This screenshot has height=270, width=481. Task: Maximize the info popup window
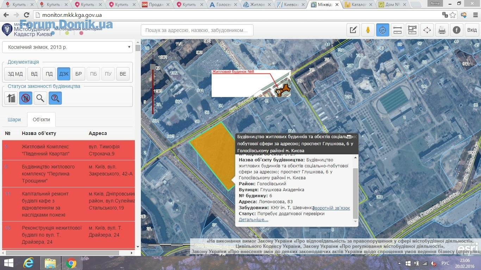click(349, 137)
